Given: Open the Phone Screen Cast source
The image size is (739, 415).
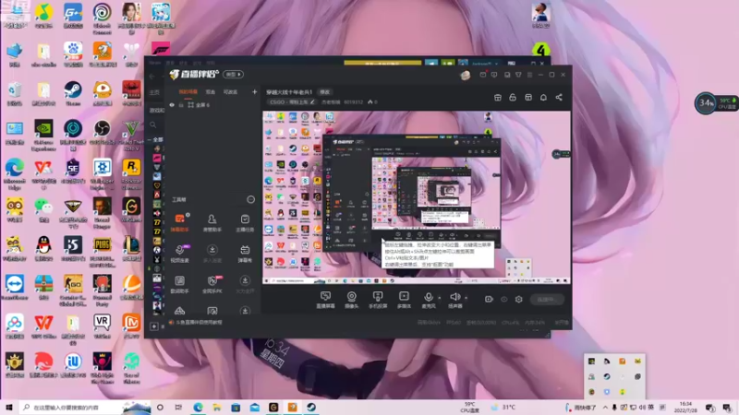Looking at the screenshot, I should [x=378, y=300].
